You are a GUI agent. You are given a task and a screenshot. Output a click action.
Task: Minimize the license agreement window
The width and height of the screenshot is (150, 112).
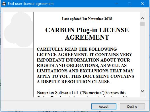point(117,4)
